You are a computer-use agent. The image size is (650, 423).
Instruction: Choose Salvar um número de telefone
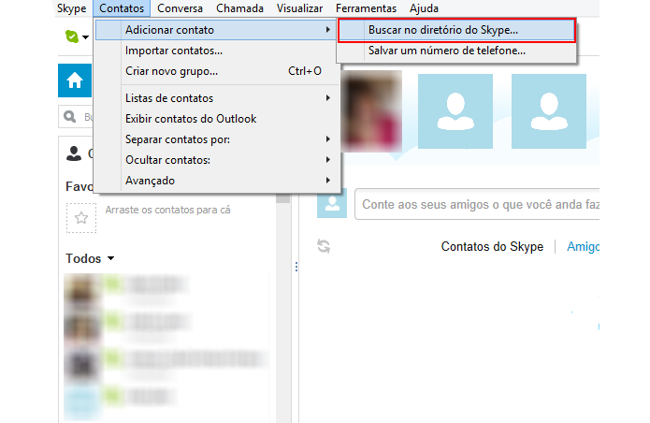point(456,51)
